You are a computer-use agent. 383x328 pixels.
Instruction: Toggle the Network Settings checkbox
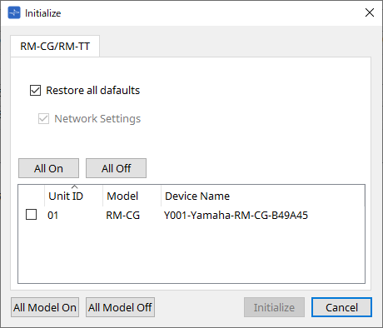tap(43, 119)
